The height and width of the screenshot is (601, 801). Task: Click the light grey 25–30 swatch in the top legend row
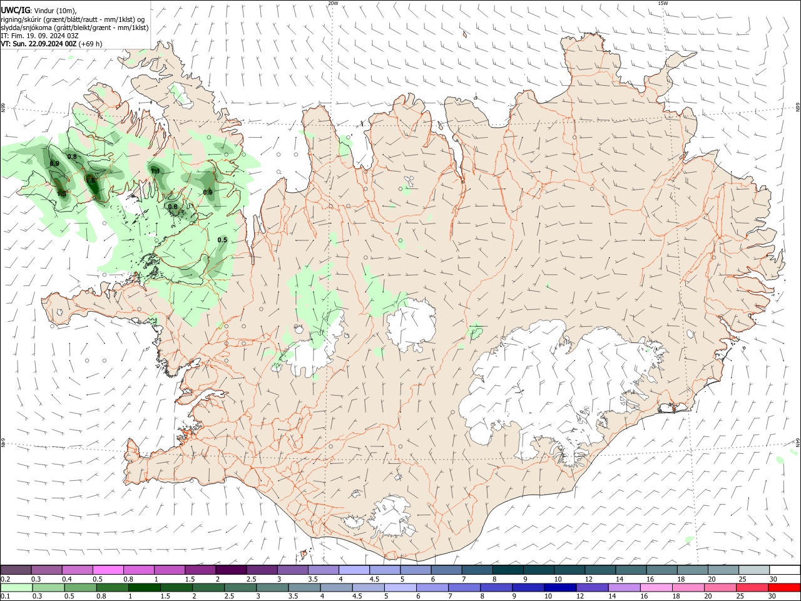(x=753, y=570)
